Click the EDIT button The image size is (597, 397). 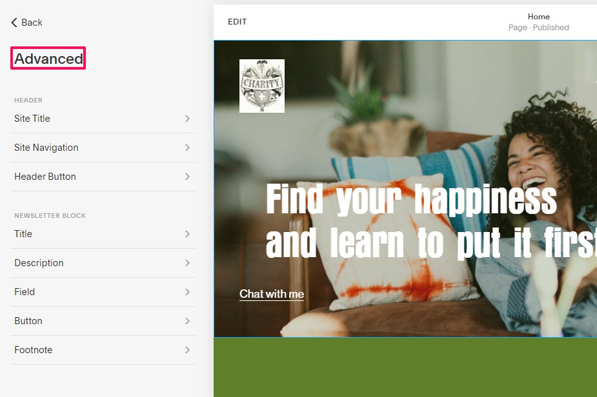(238, 22)
